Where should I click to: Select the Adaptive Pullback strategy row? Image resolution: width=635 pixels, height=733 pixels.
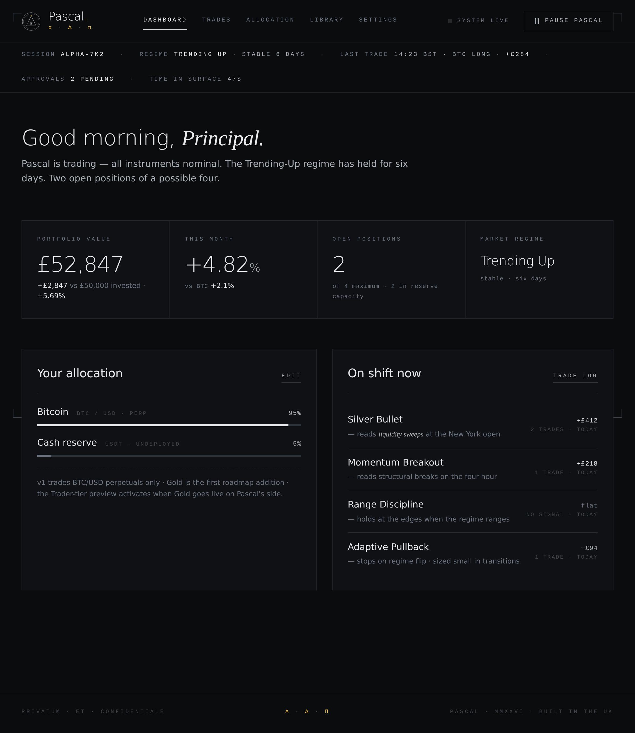(x=472, y=554)
